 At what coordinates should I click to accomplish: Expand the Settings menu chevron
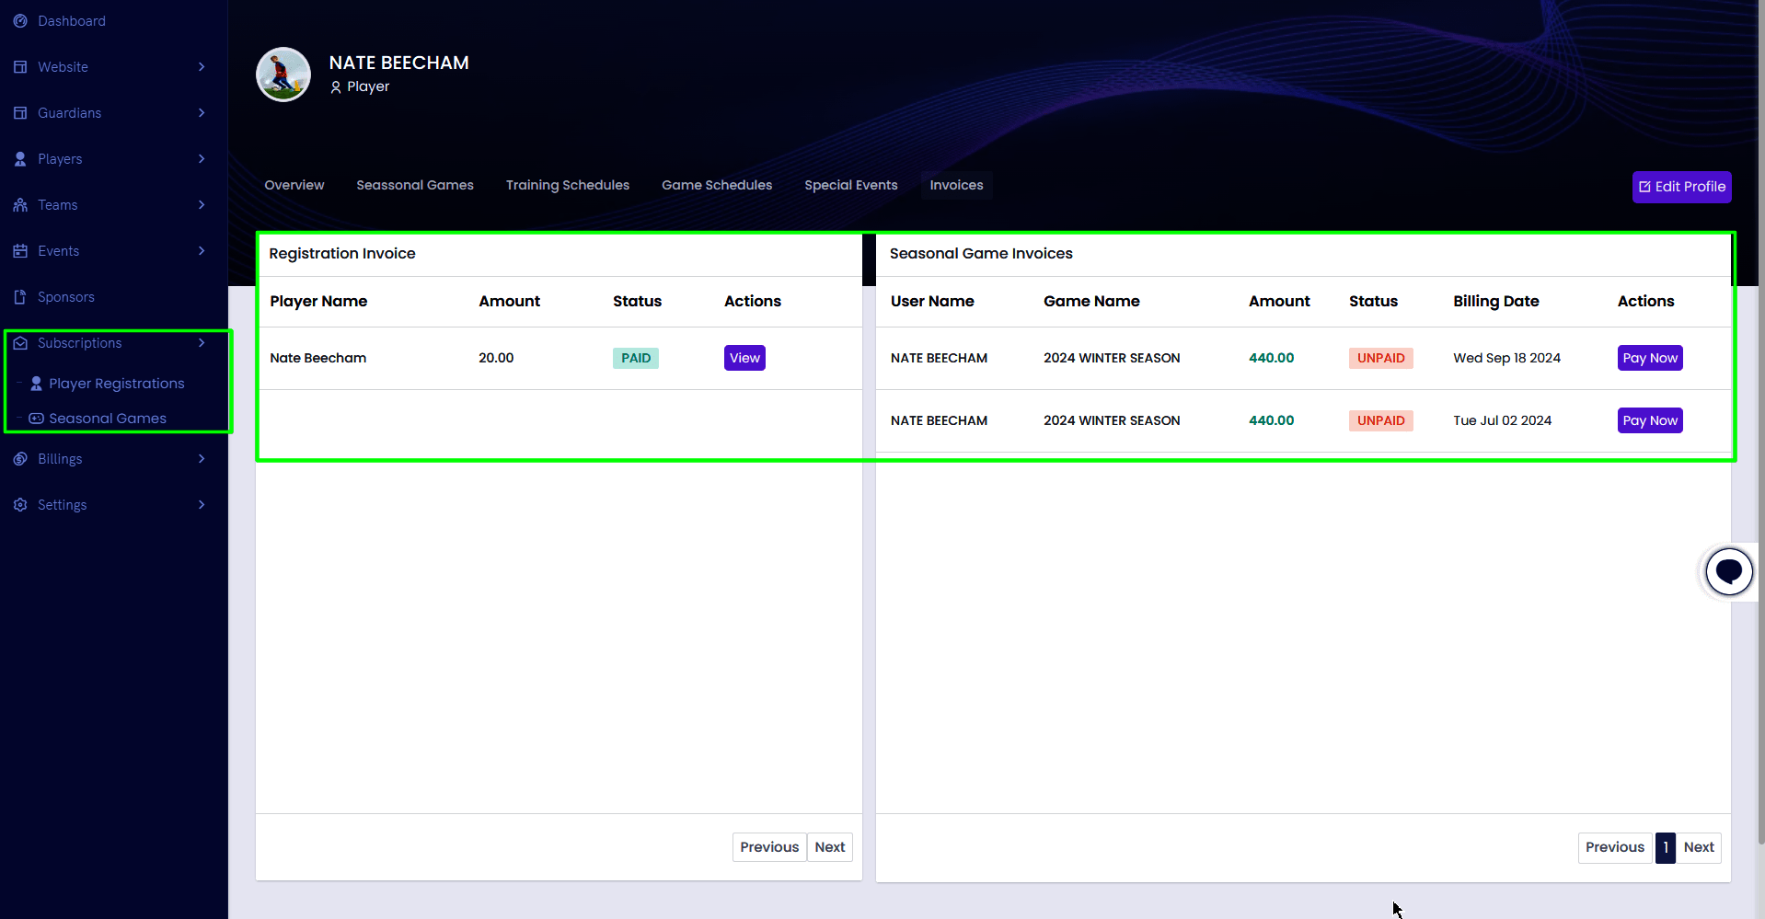point(202,505)
